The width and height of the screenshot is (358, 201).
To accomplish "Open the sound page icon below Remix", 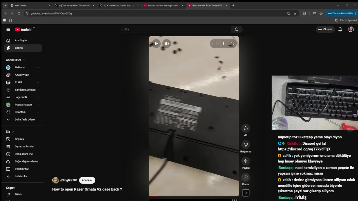I will coord(246,193).
